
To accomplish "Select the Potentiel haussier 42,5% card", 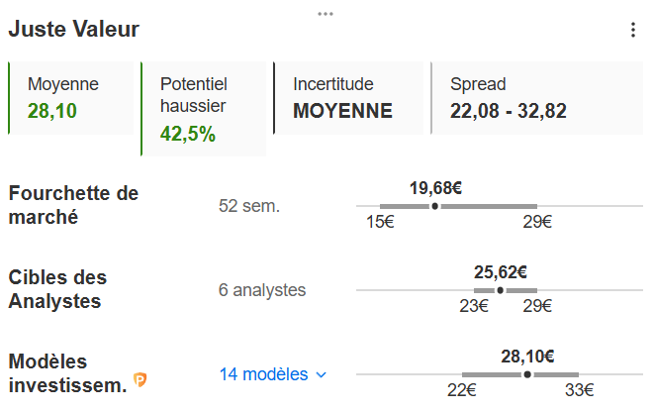I will [x=203, y=109].
